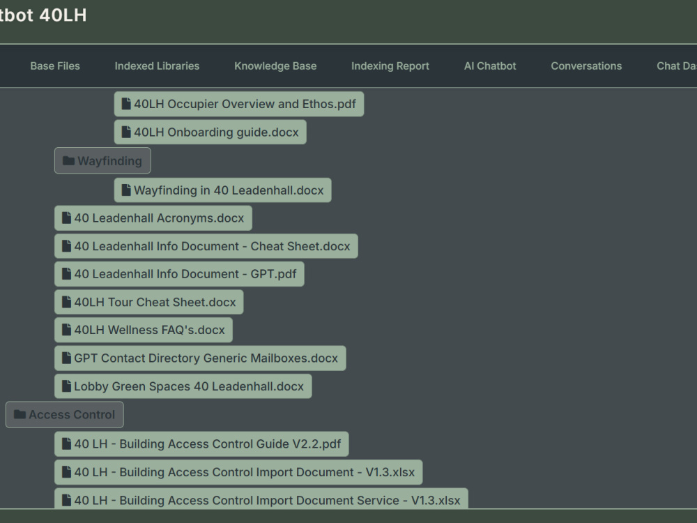Click file icon of Access Control Guide V2.2.pdf

click(x=66, y=444)
